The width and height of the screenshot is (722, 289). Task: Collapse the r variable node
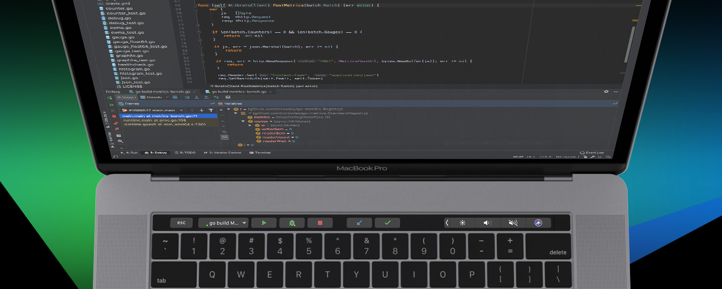click(229, 109)
